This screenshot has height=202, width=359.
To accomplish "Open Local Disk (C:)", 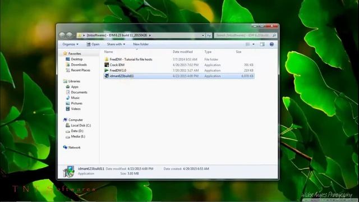I will (x=81, y=126).
